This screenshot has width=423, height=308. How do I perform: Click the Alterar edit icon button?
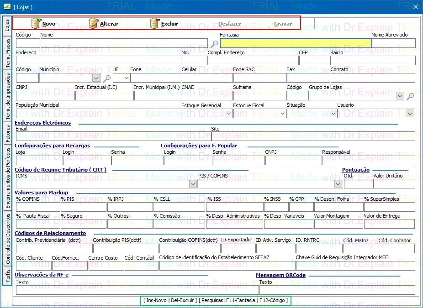pos(94,23)
